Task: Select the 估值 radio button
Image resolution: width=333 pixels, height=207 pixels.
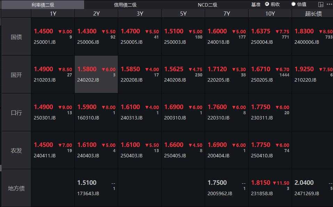Action: [293, 4]
